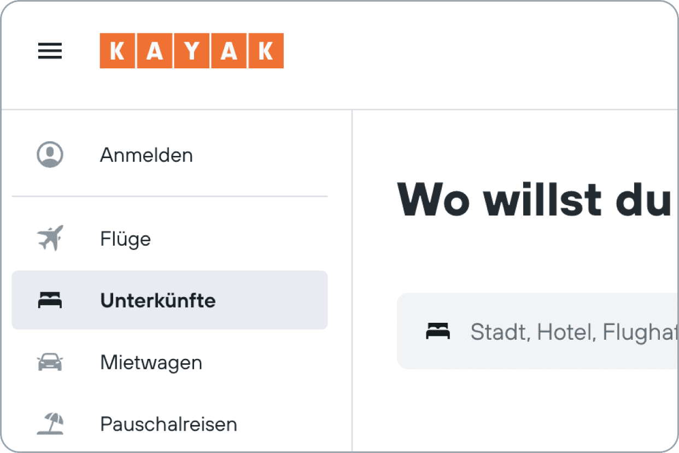Click the bed icon in the sidebar
Viewport: 679px width, 453px height.
[50, 300]
